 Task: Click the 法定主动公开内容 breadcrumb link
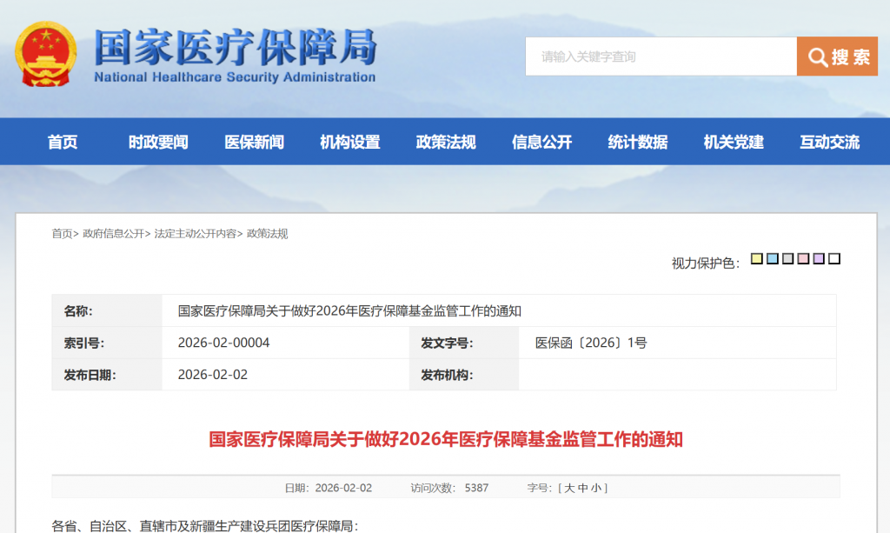[195, 234]
